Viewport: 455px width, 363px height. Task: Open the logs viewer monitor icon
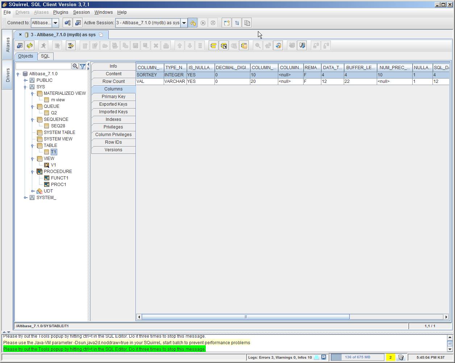pos(324,357)
